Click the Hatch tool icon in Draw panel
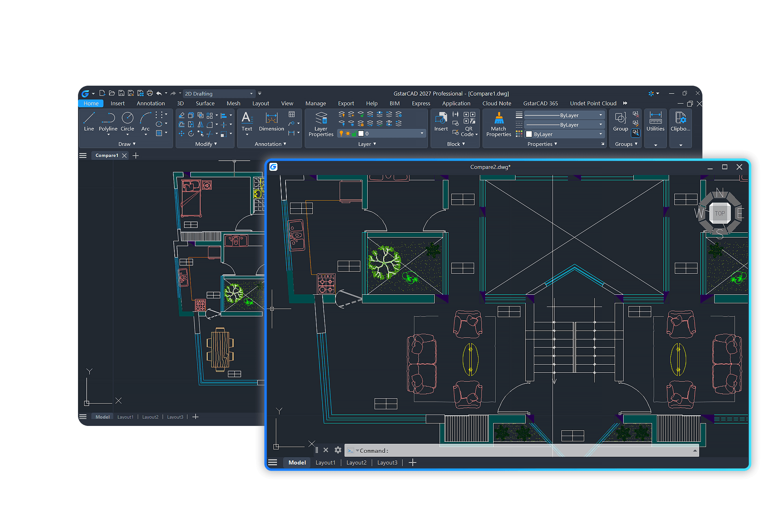The height and width of the screenshot is (512, 780). [159, 133]
